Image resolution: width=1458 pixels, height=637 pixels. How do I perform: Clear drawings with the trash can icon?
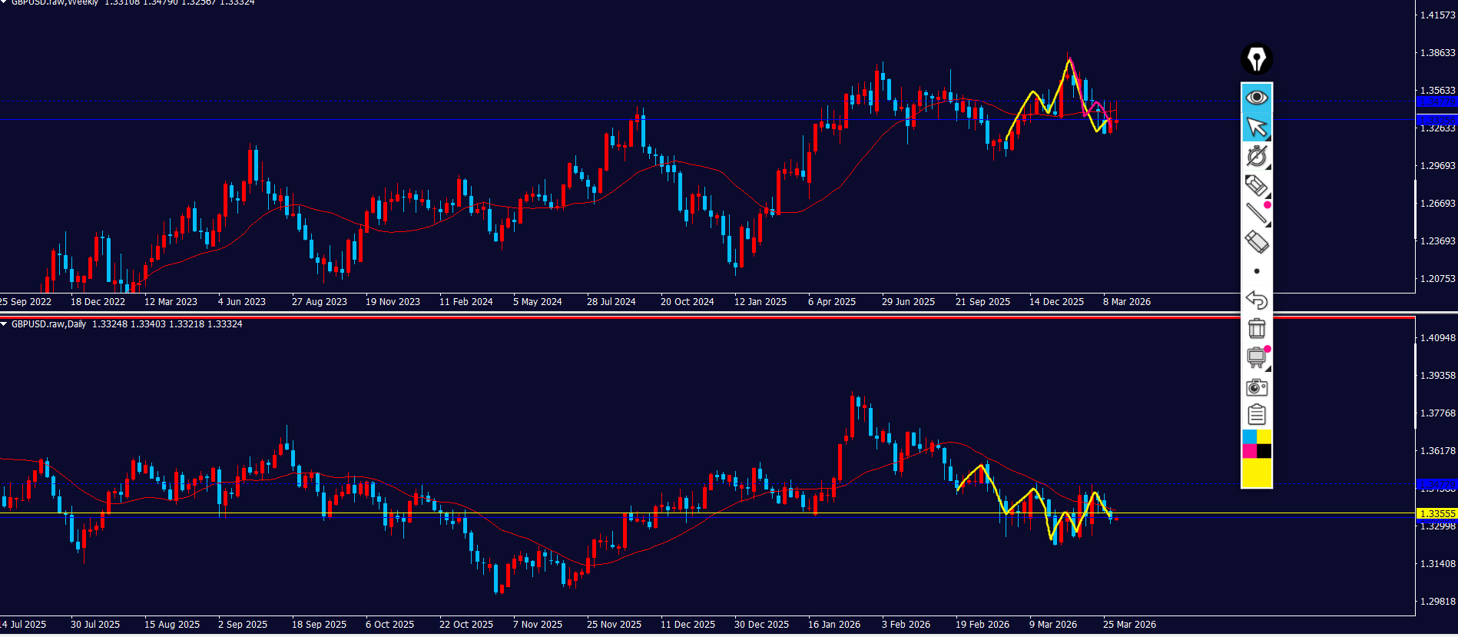point(1256,328)
